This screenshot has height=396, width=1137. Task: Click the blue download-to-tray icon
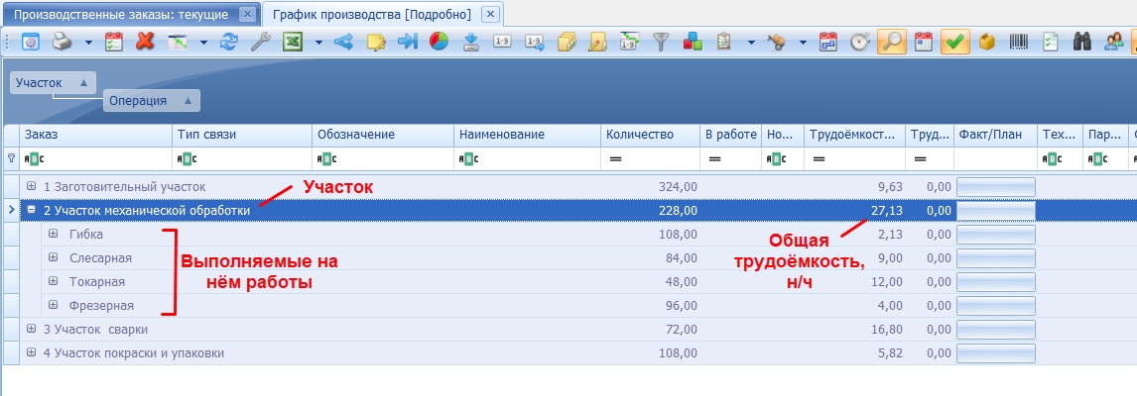pyautogui.click(x=471, y=42)
